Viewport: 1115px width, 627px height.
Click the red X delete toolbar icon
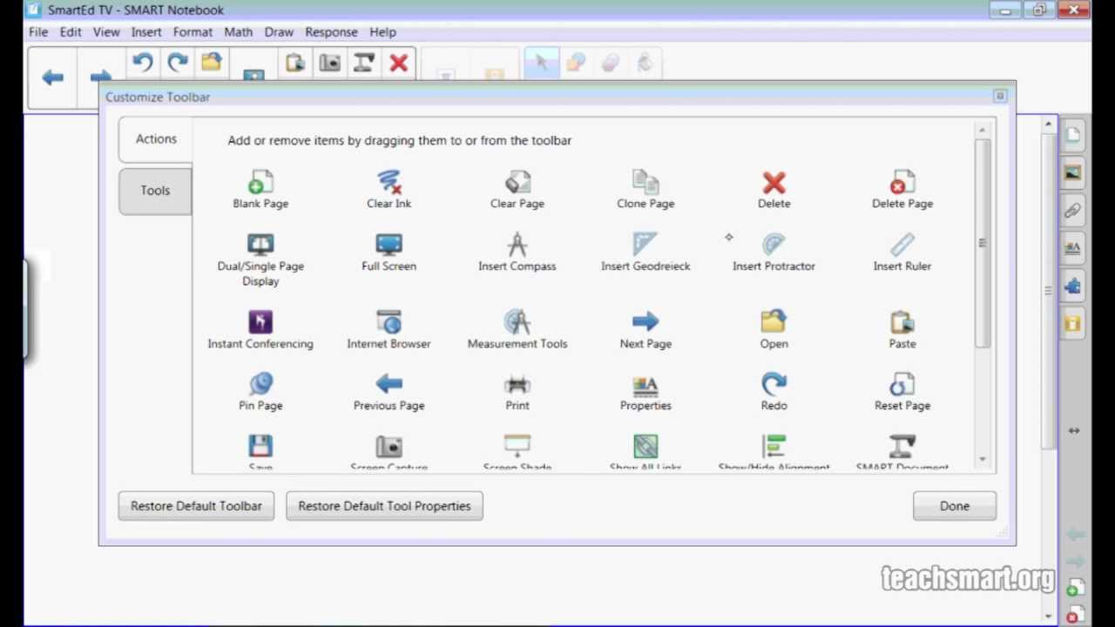click(399, 63)
